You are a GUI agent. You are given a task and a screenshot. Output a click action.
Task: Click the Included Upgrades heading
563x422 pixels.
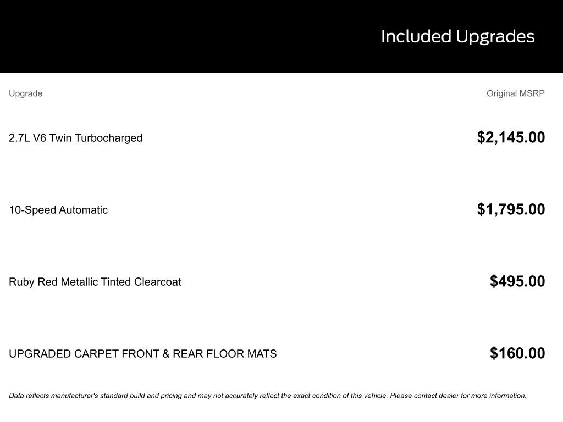(x=457, y=36)
